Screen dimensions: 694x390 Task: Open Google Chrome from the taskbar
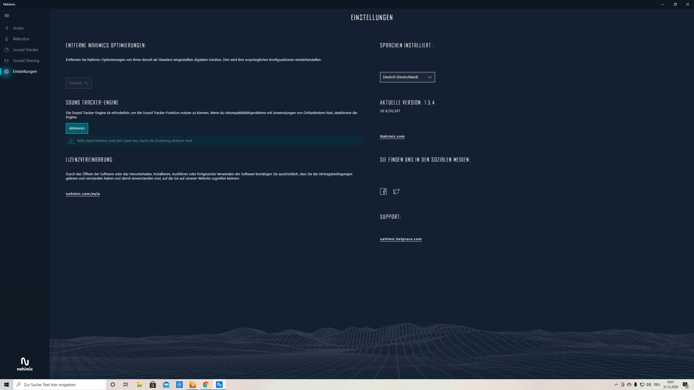coord(206,385)
